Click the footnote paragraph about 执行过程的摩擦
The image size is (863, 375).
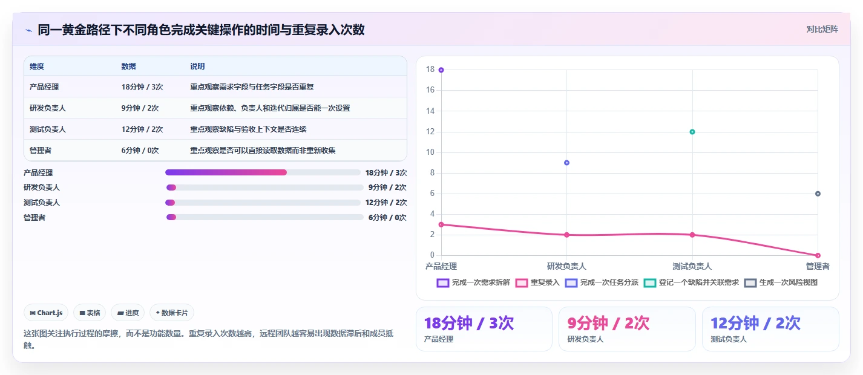click(x=209, y=339)
